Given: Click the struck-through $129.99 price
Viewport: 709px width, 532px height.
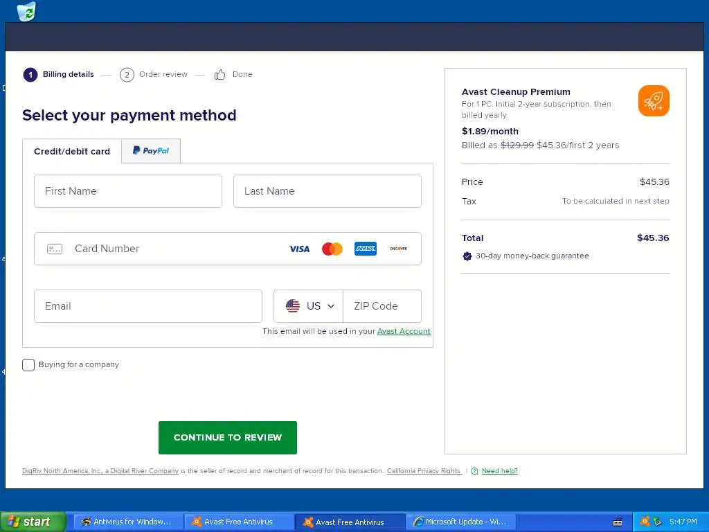Looking at the screenshot, I should (517, 145).
